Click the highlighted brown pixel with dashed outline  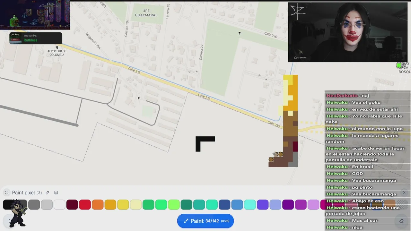pos(271,159)
